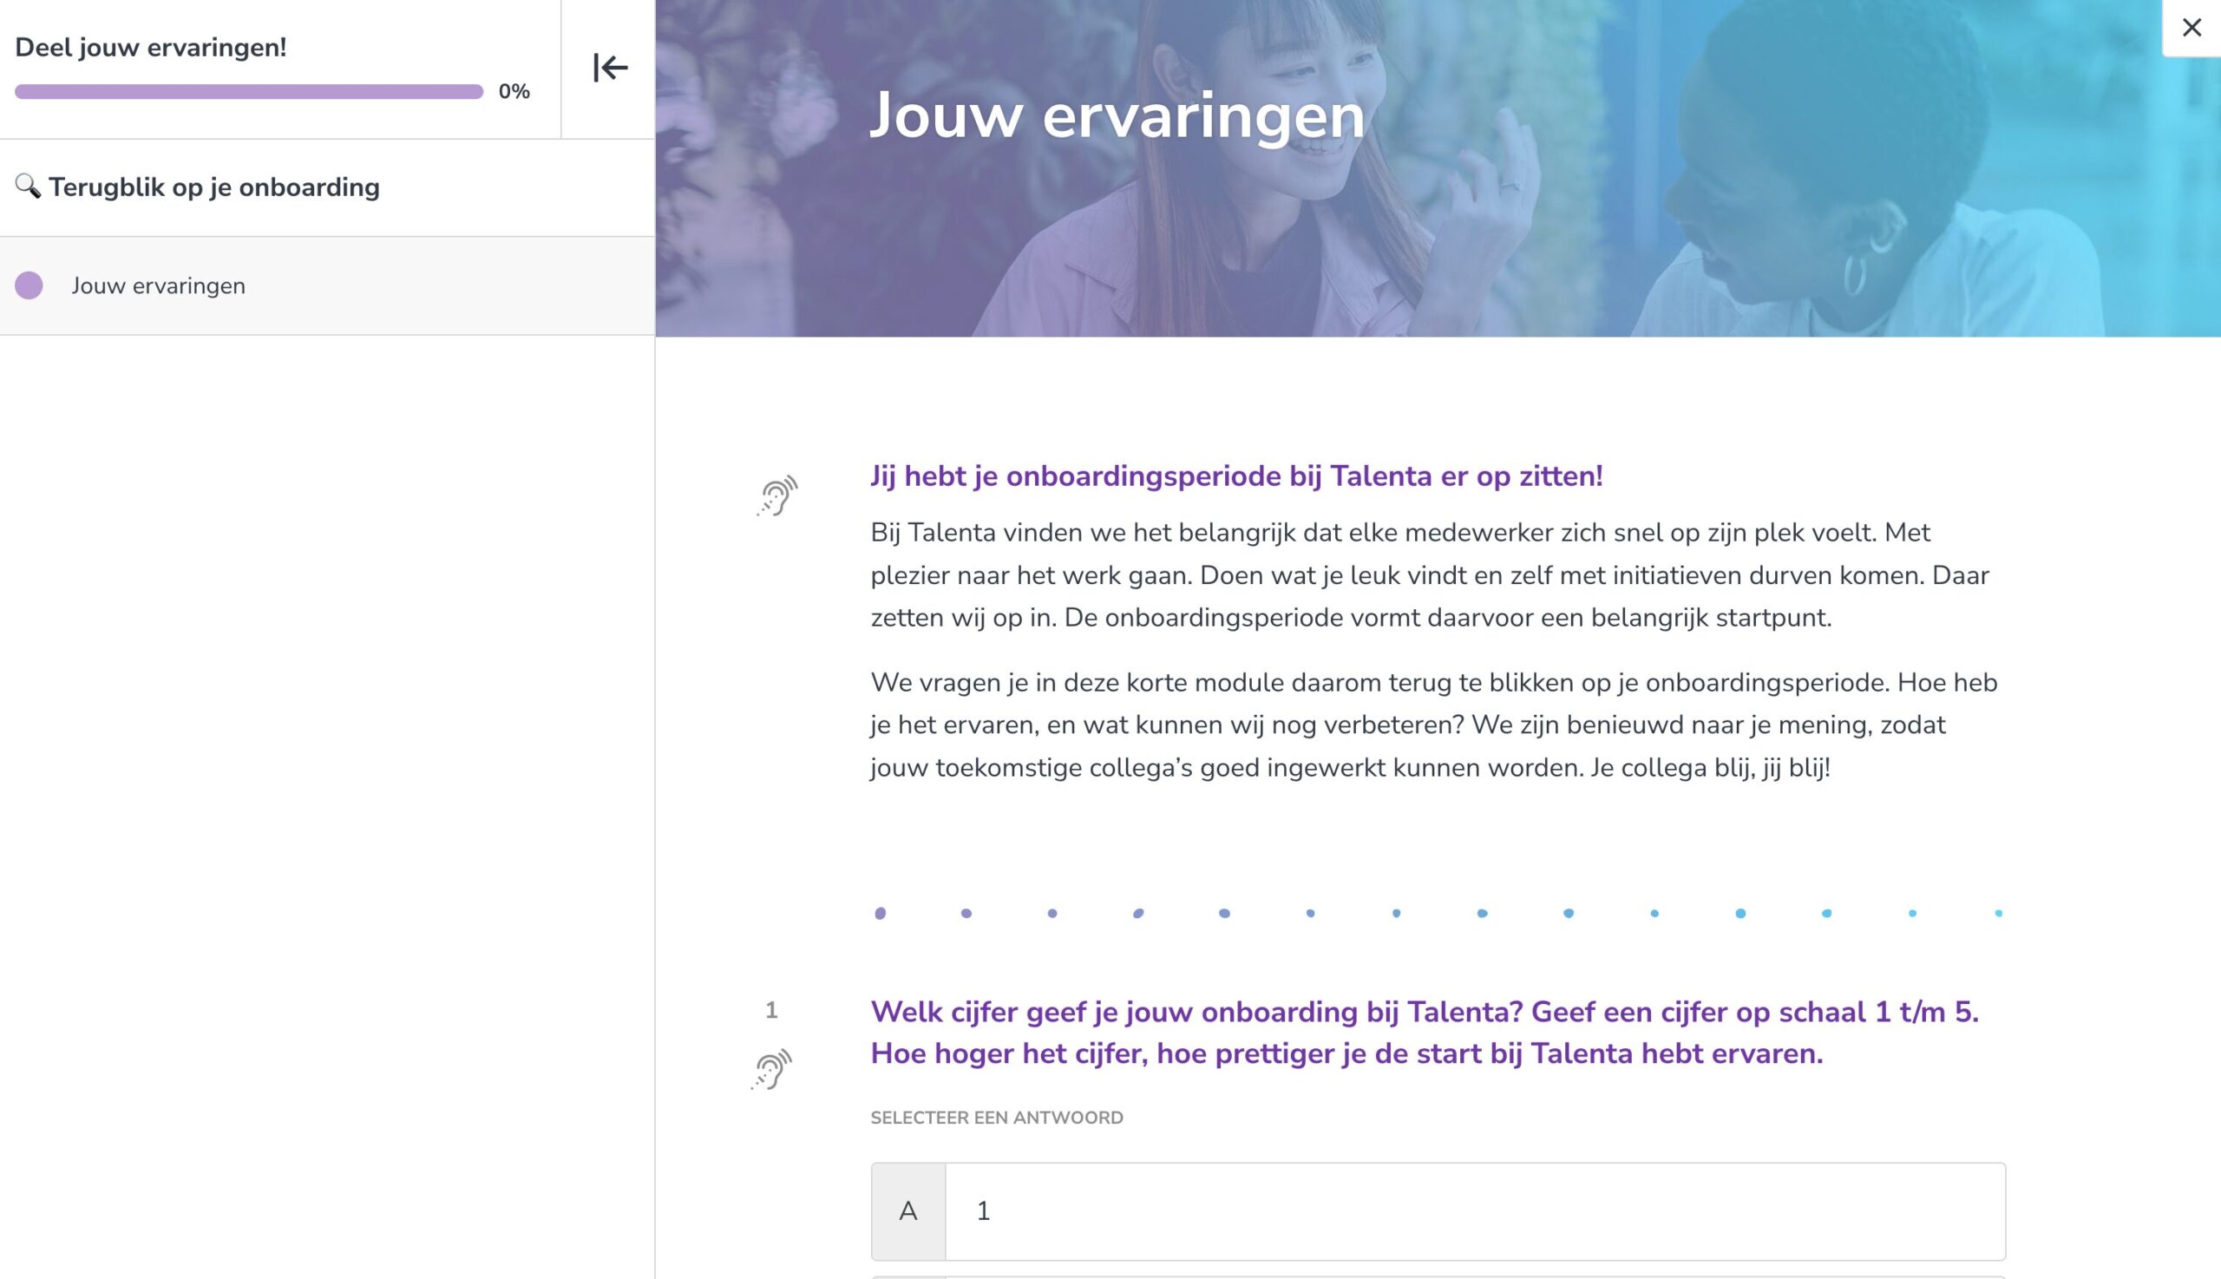
Task: Click the magnifier icon beside Terugblik heading
Action: tap(27, 187)
